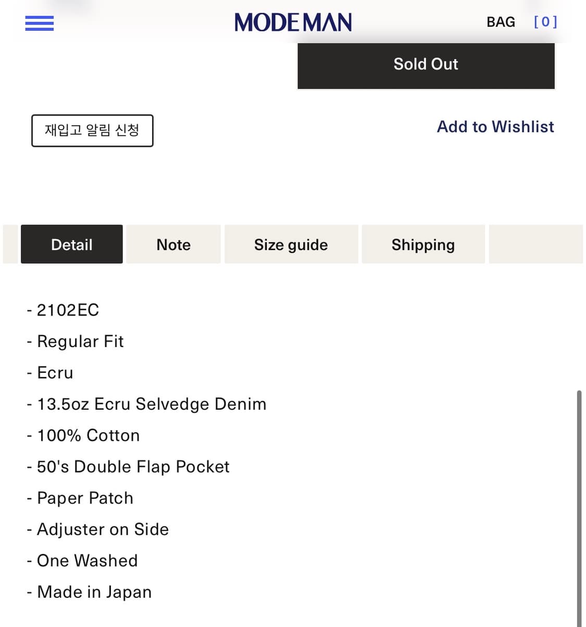View the Shipping tab

point(423,244)
